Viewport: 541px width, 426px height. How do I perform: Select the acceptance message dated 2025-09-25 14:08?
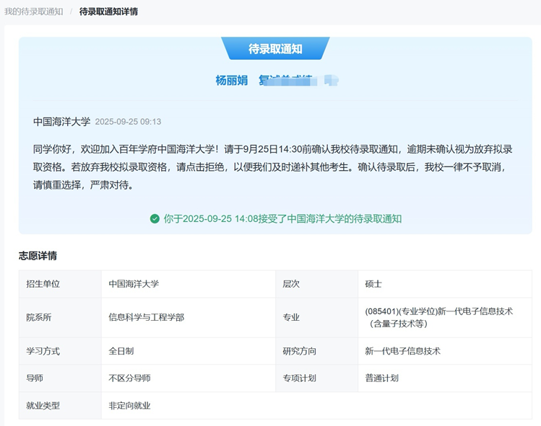point(282,218)
